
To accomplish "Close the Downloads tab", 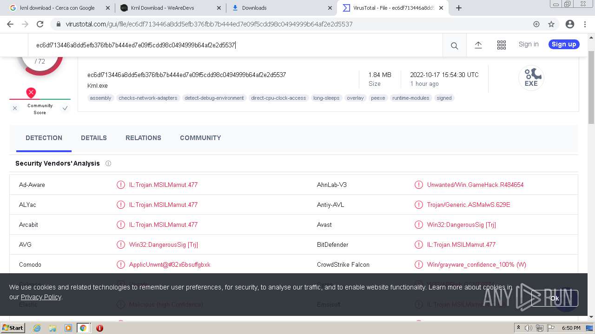I will click(x=330, y=8).
